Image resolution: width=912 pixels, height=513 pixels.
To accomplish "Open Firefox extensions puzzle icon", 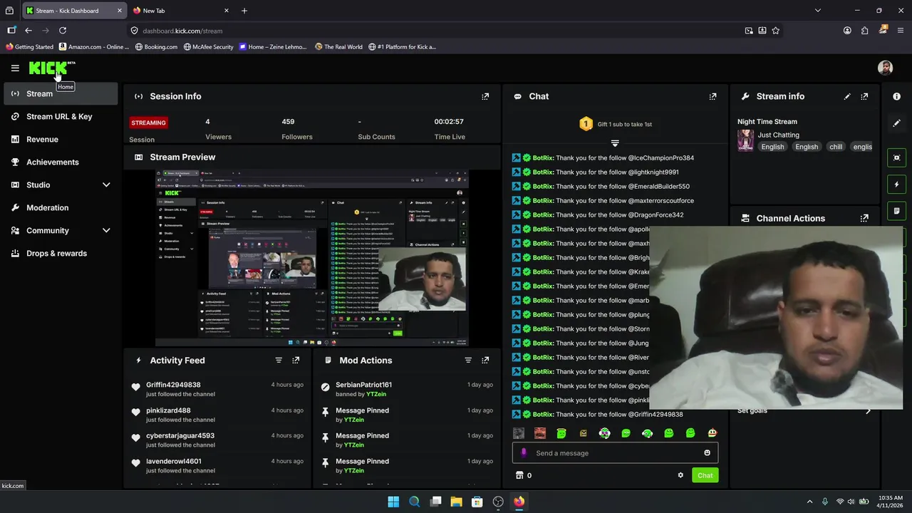I will click(864, 31).
